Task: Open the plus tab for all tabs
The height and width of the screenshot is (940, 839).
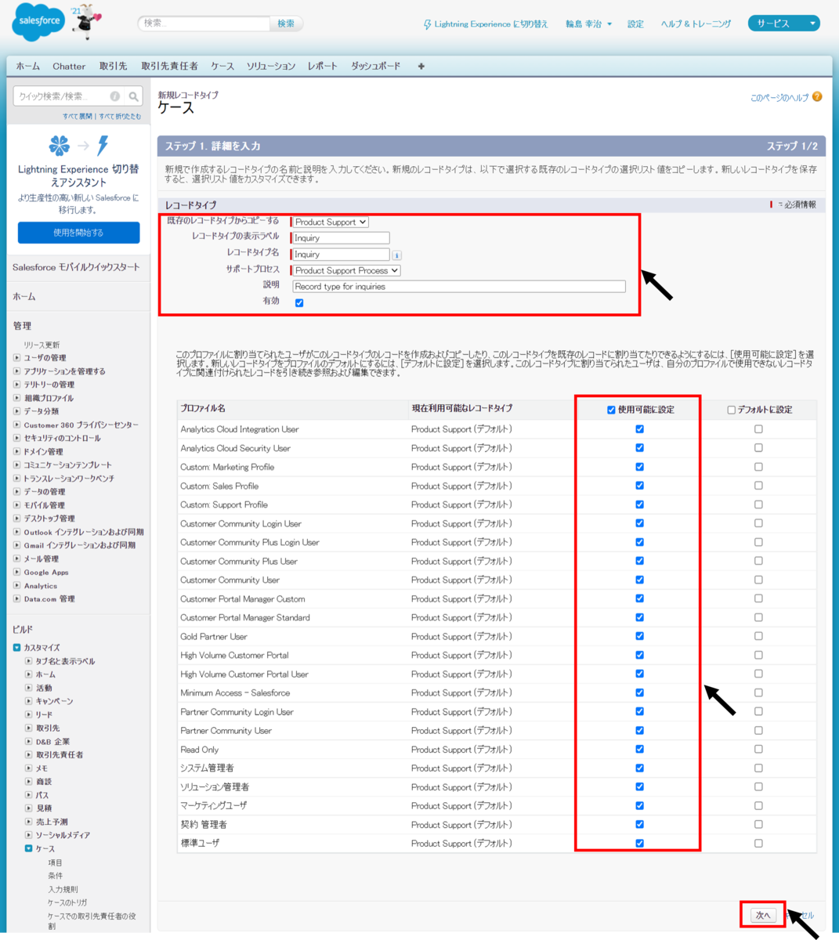Action: (x=421, y=67)
